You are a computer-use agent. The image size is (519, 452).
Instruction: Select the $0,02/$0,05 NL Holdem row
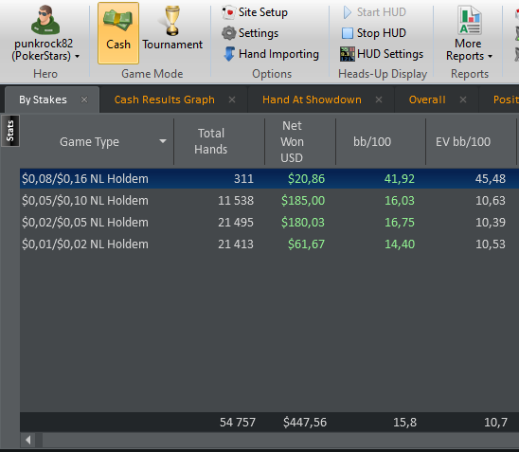[269, 223]
